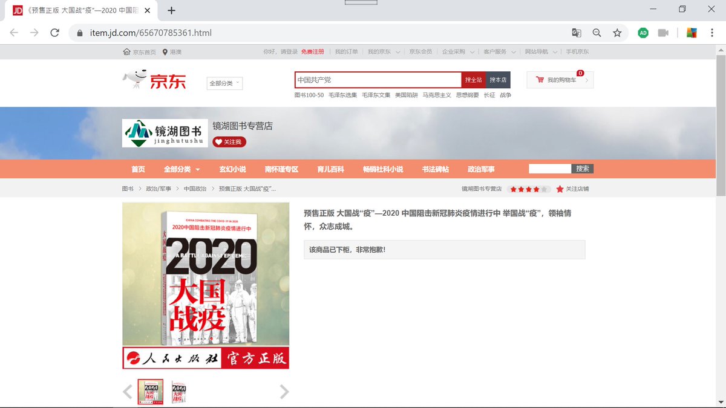Close the JD product browser tab

pyautogui.click(x=148, y=10)
